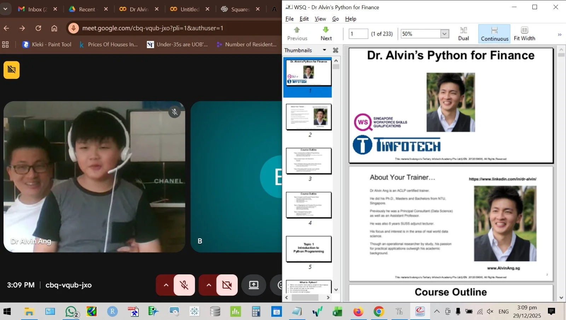The height and width of the screenshot is (320, 566).
Task: Open Windows Start menu
Action: coord(7,312)
